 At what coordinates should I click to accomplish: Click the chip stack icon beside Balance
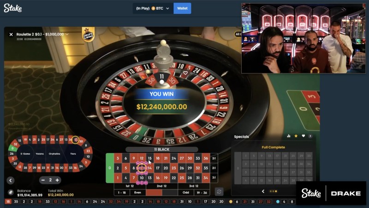click(x=11, y=192)
